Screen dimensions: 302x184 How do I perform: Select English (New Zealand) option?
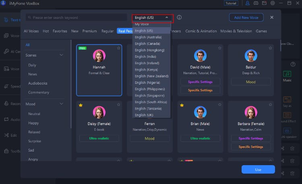151,76
